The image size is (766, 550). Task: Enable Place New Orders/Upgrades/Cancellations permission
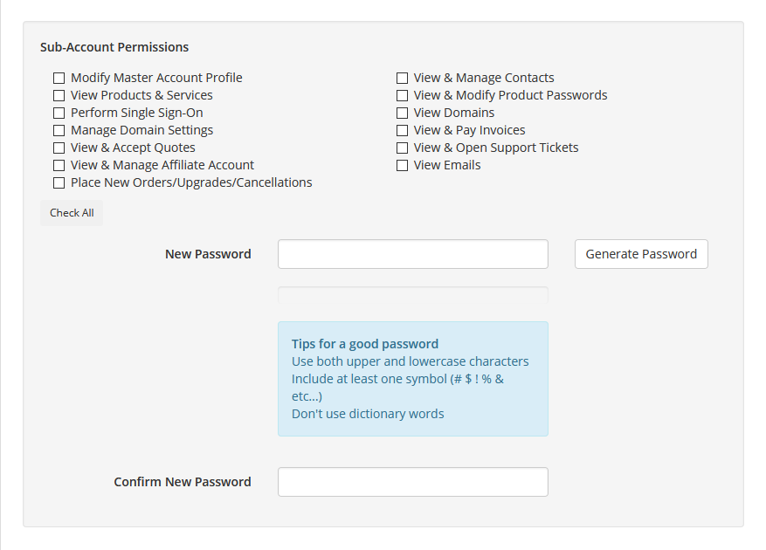59,182
